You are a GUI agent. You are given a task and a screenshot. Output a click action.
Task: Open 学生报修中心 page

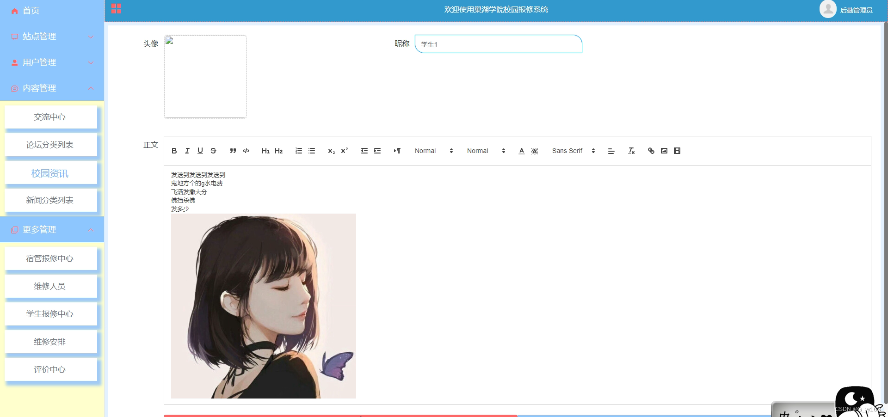click(x=51, y=314)
